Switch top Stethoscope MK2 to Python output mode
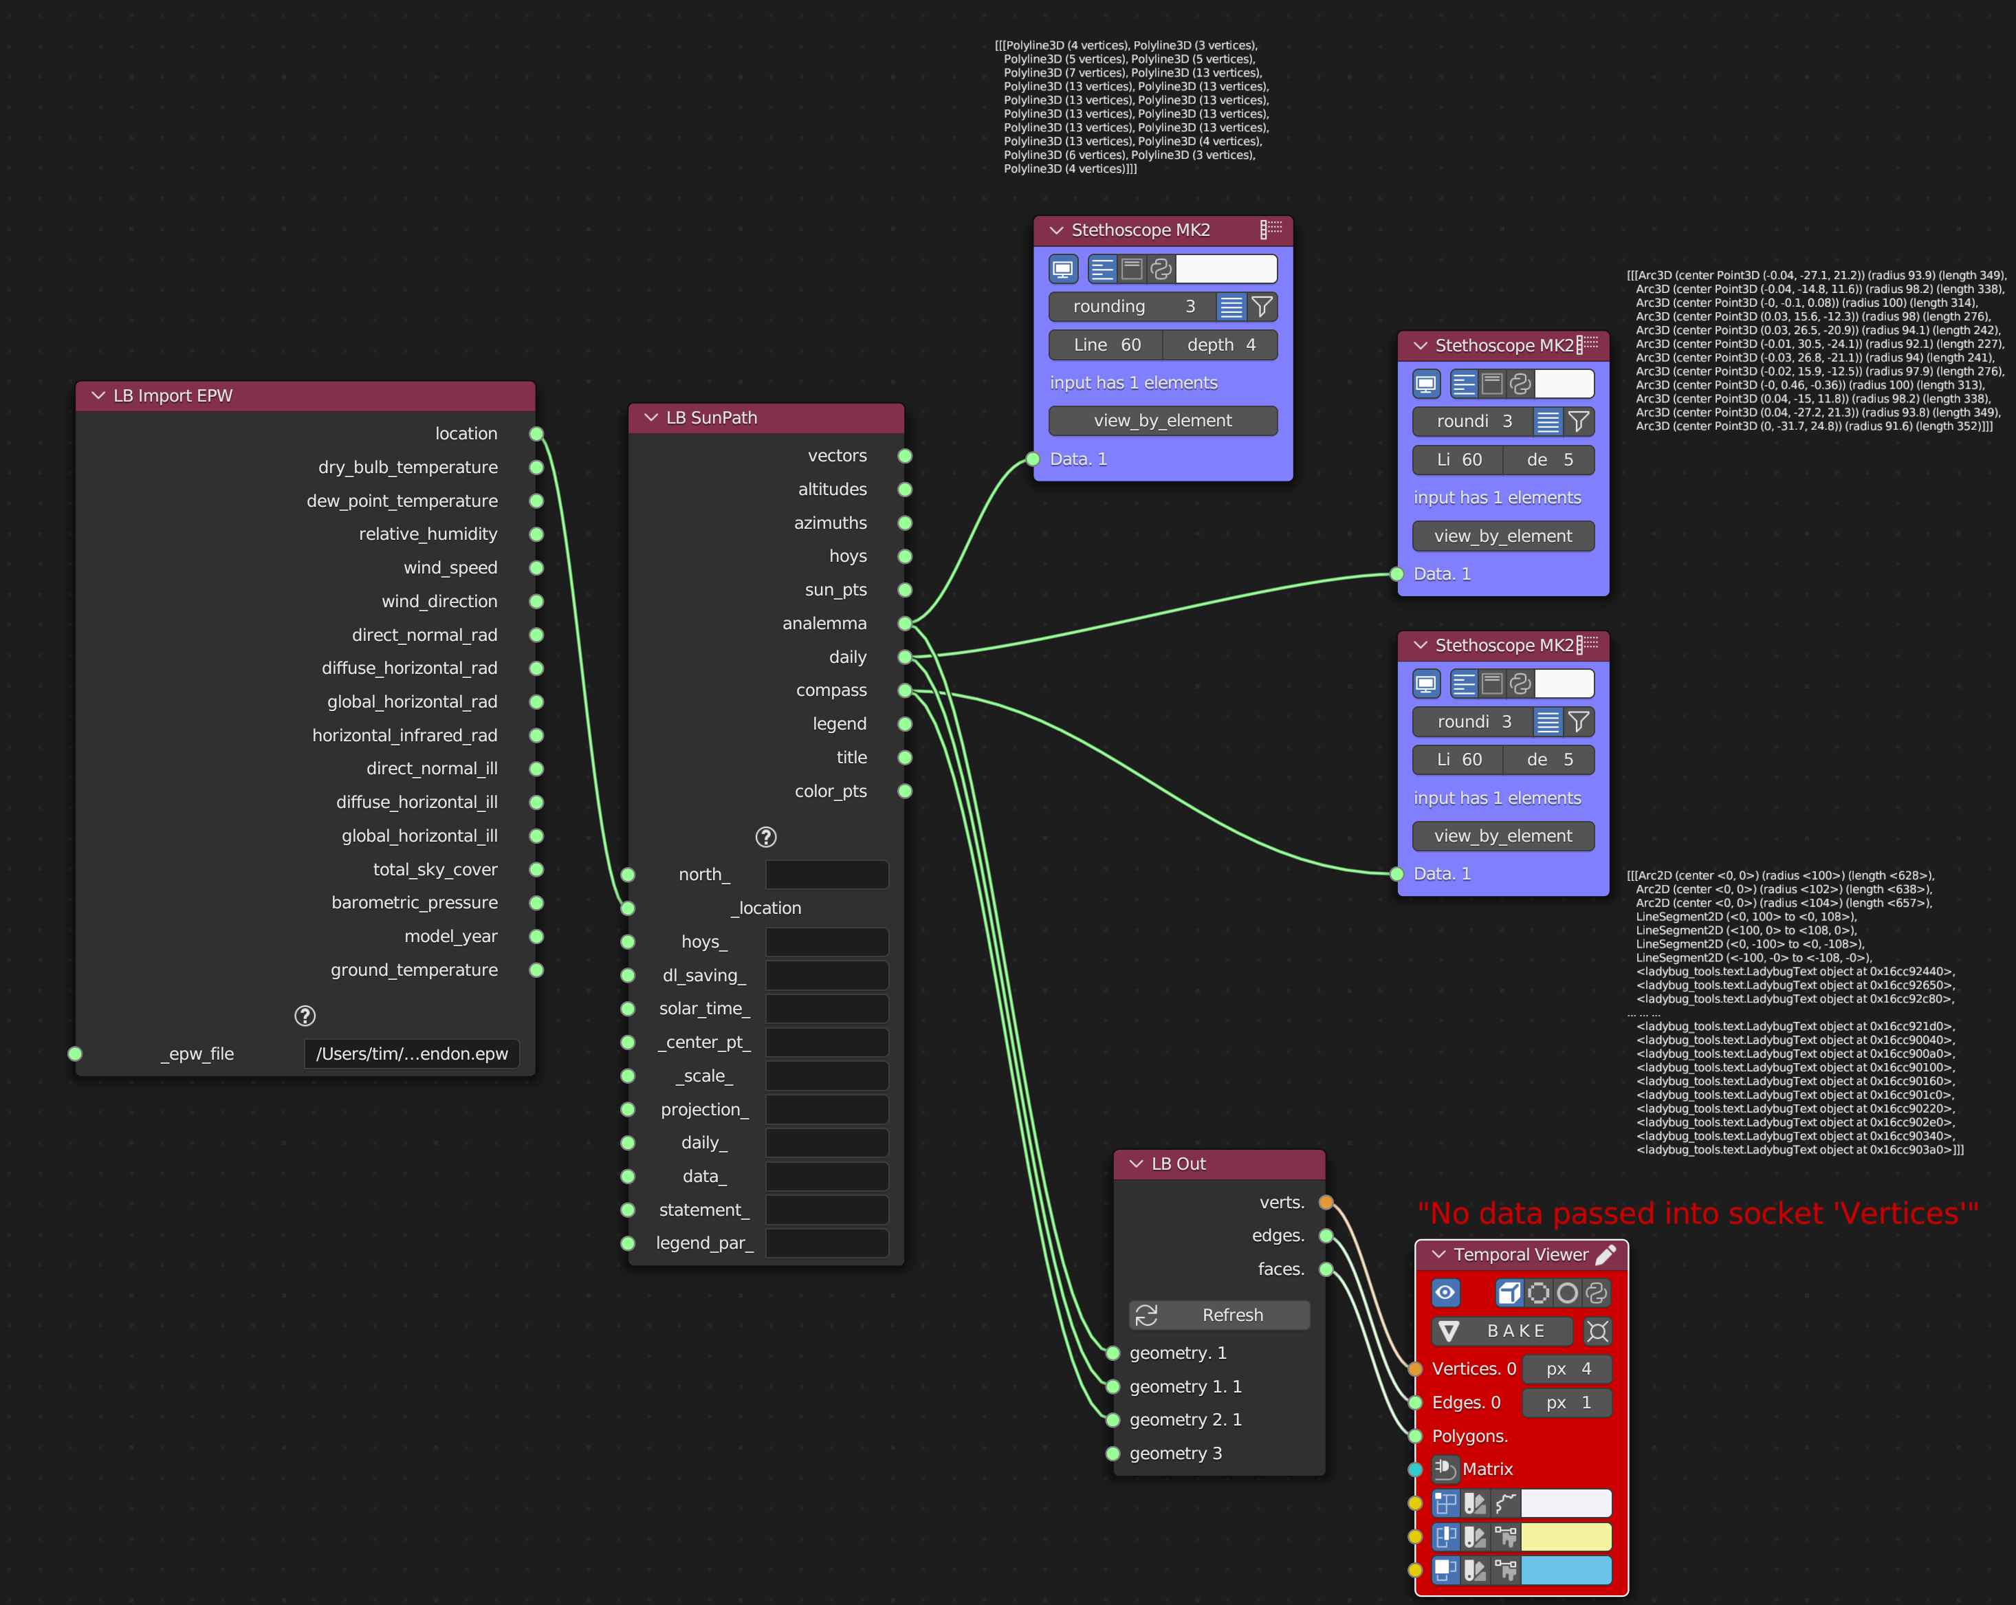The height and width of the screenshot is (1605, 2016). [1161, 270]
